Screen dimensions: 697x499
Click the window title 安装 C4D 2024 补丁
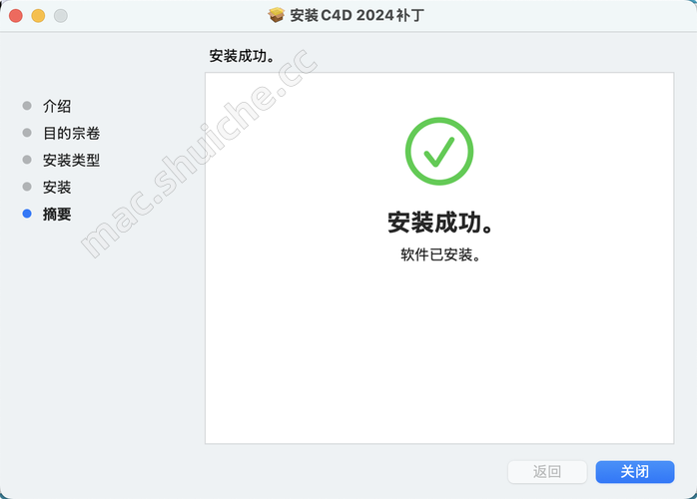point(356,16)
